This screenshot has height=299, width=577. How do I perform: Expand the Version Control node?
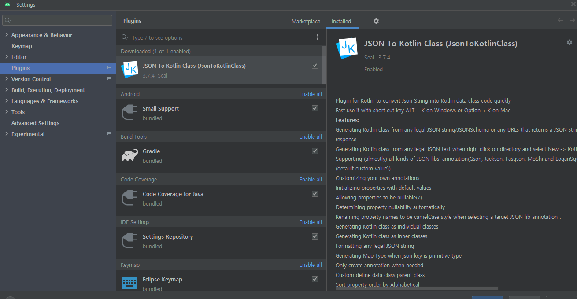6,79
